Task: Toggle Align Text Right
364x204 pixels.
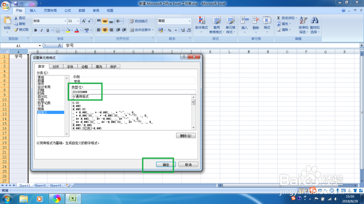Action: tap(111, 30)
